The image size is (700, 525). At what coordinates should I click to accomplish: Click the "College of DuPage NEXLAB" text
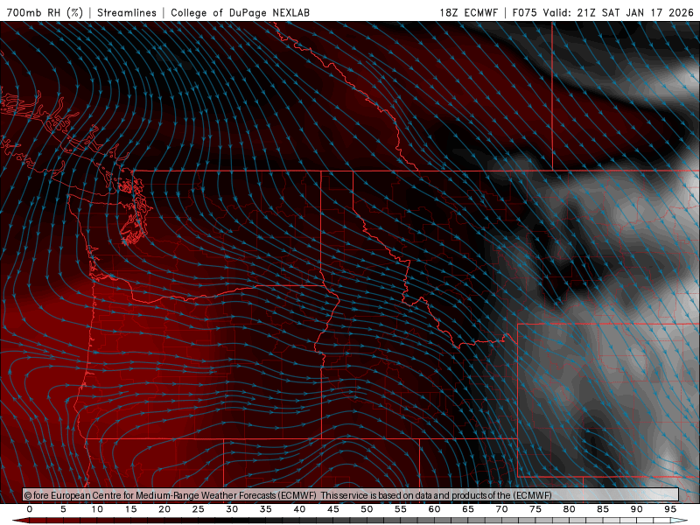click(240, 12)
